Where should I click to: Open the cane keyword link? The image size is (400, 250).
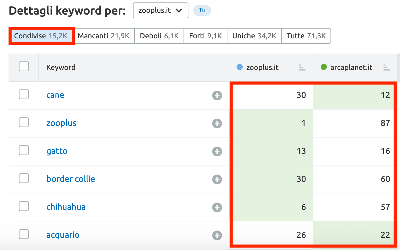tap(55, 95)
